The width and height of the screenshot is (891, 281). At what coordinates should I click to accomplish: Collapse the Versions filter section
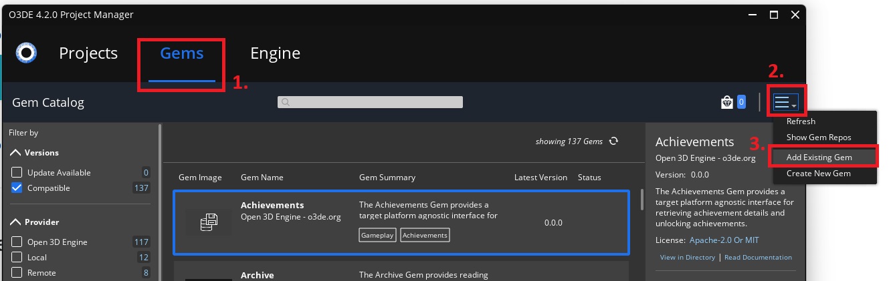click(16, 152)
